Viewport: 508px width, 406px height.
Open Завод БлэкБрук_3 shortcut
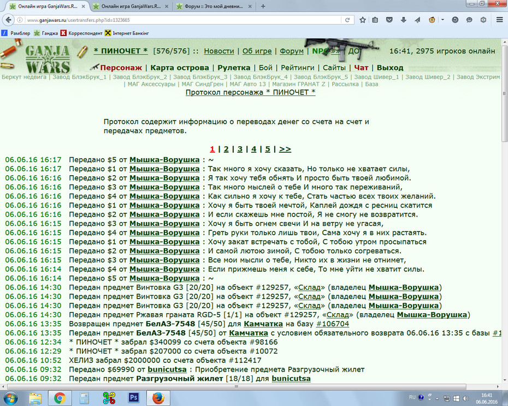click(200, 77)
